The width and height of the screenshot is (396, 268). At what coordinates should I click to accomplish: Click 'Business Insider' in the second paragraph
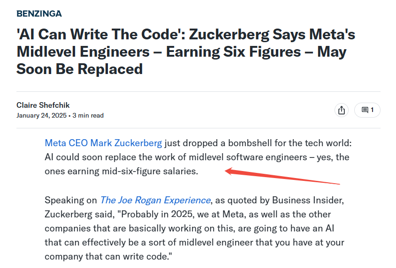308,200
